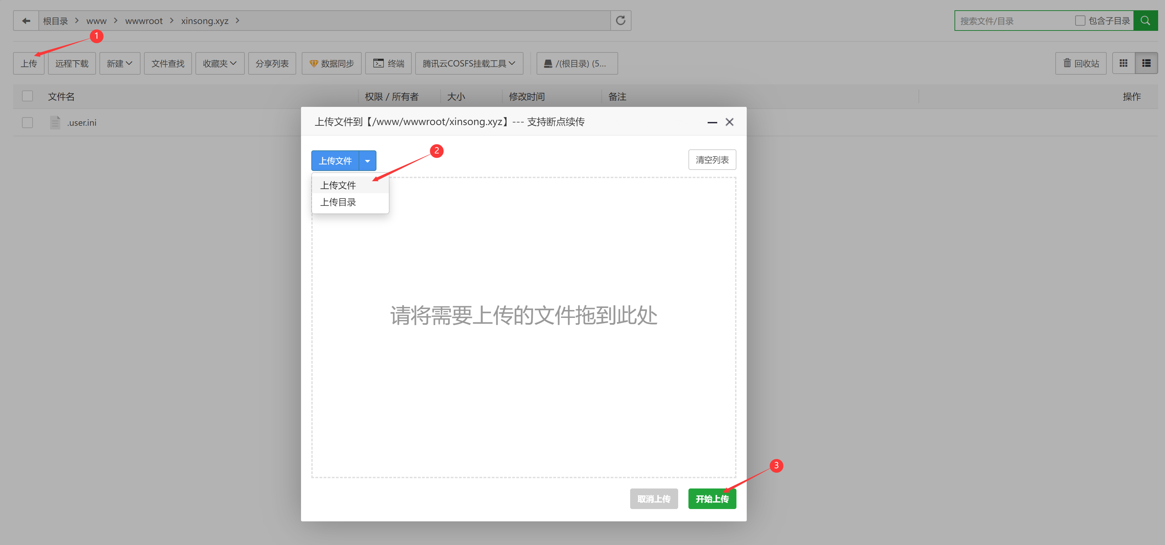Expand the 新建 dropdown
The width and height of the screenshot is (1165, 545).
click(119, 63)
